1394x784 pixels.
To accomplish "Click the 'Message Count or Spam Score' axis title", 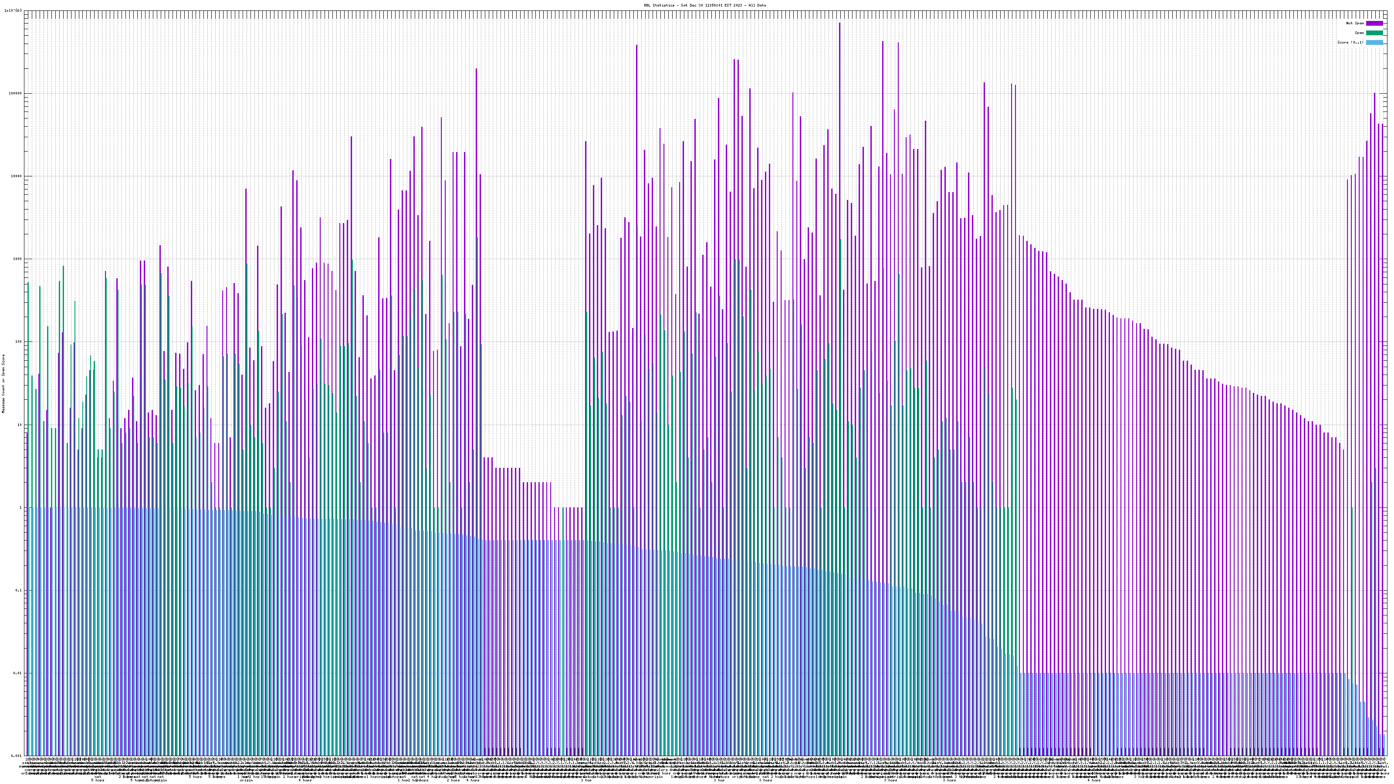I will point(3,384).
